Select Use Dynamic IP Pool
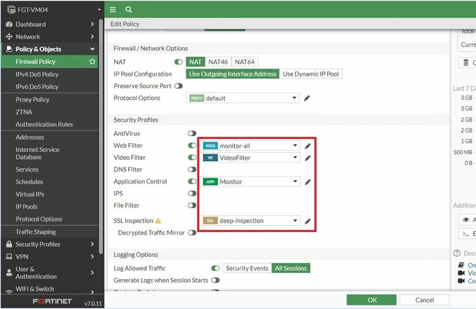The image size is (476, 309). (x=311, y=74)
